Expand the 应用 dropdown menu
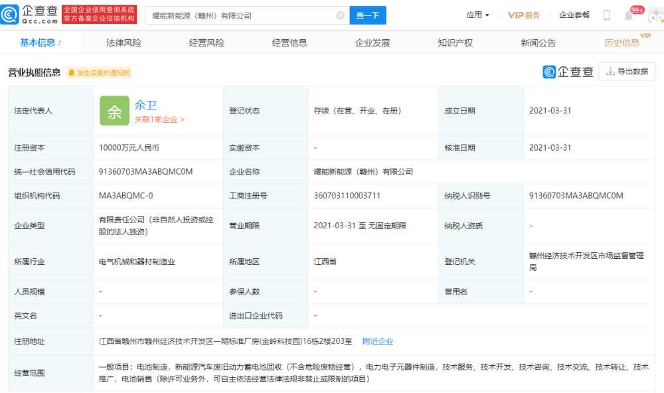 [x=477, y=15]
